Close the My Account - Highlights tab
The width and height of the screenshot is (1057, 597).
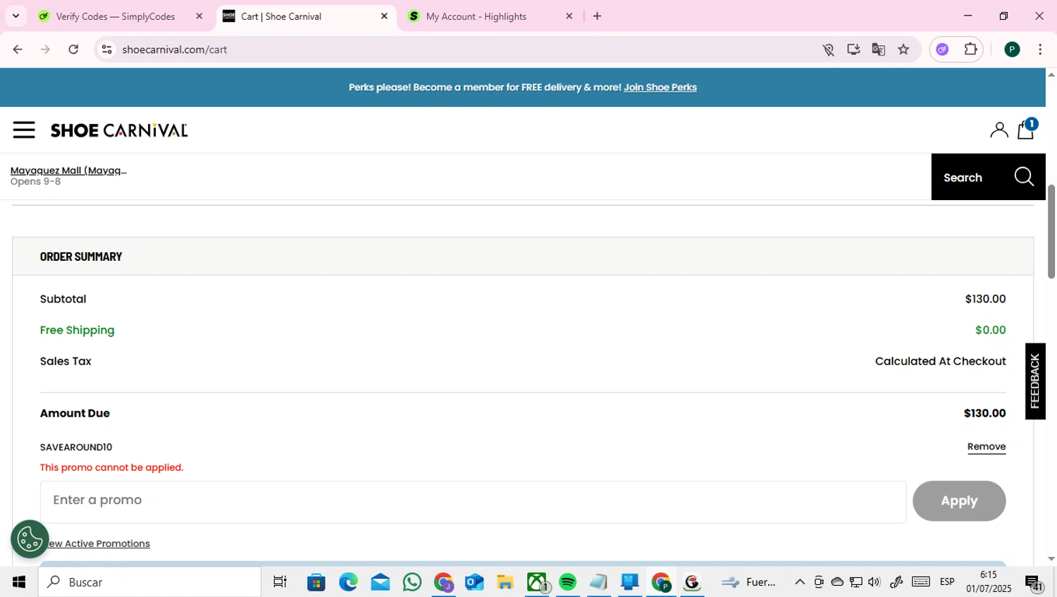569,16
